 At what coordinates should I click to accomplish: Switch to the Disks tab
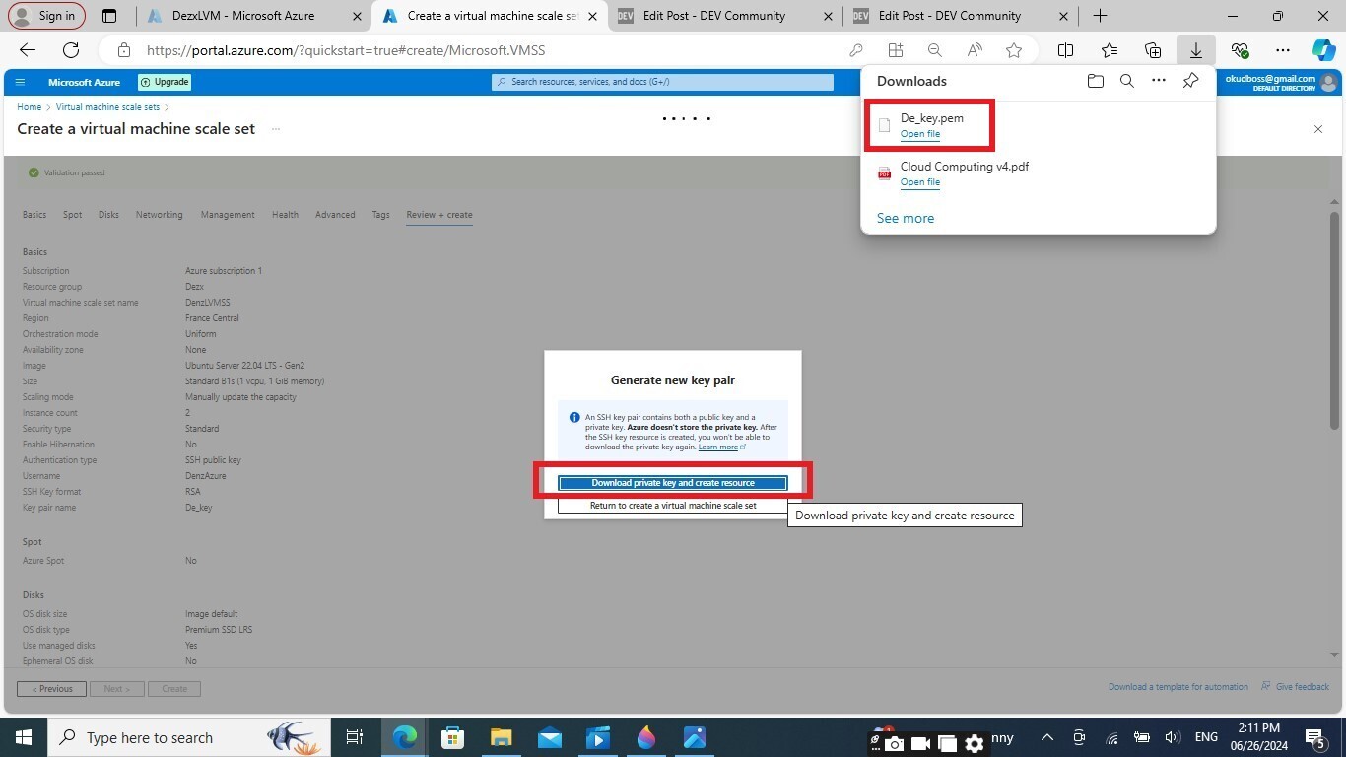[108, 215]
